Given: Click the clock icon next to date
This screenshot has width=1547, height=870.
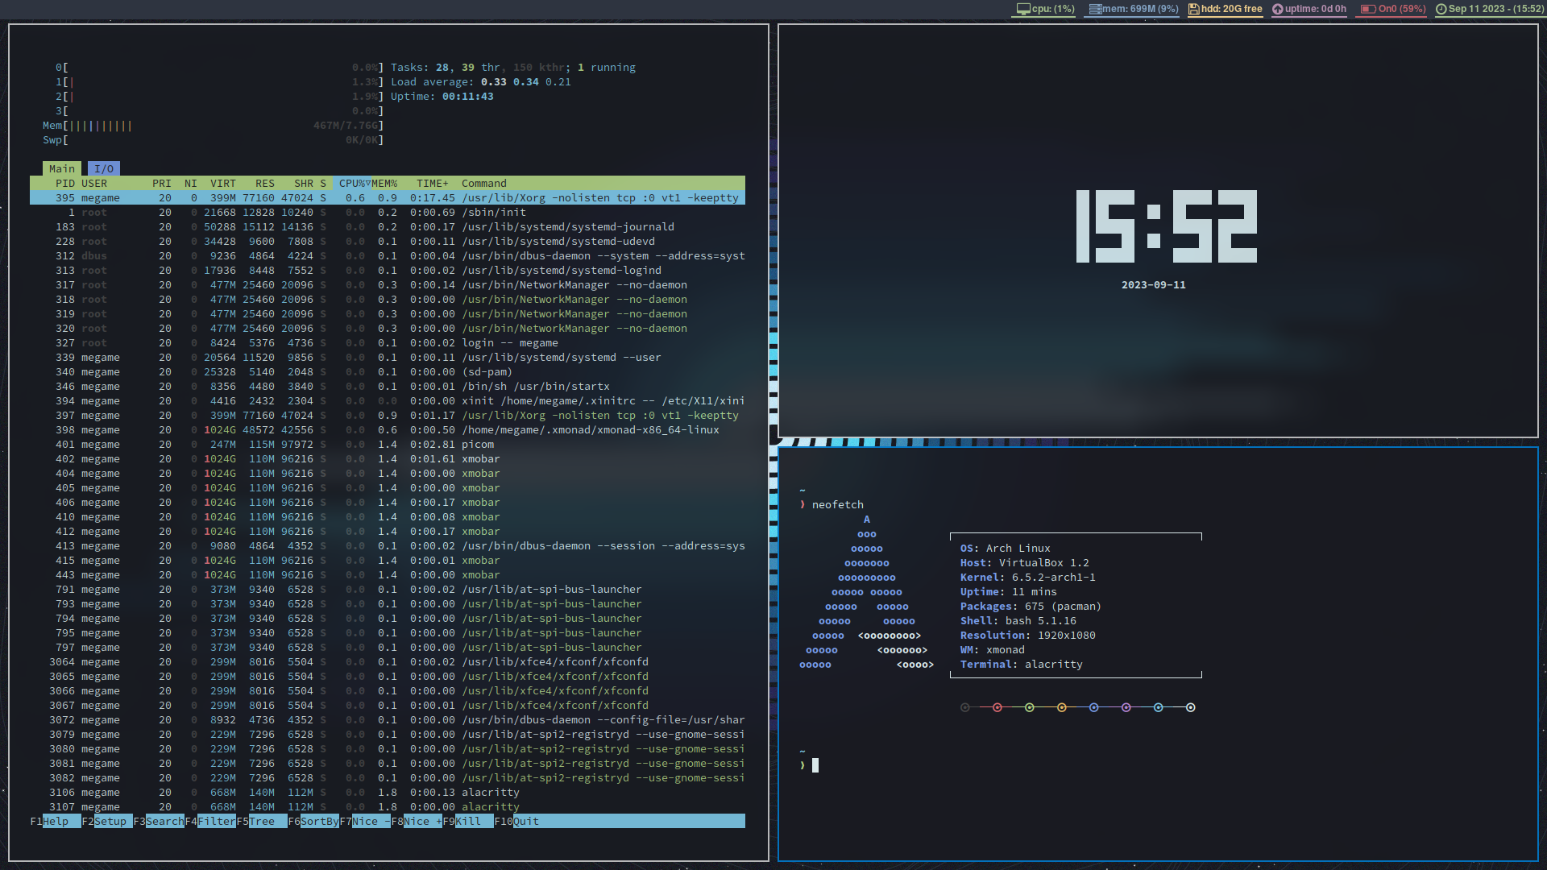Looking at the screenshot, I should [1441, 9].
